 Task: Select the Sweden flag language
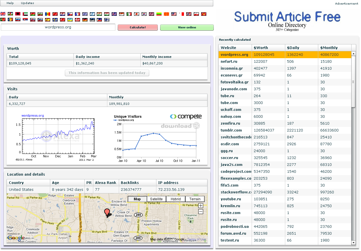click(55, 20)
